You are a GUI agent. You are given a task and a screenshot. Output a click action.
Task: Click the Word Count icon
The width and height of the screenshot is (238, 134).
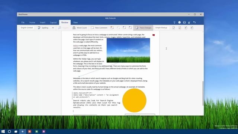coord(74,28)
